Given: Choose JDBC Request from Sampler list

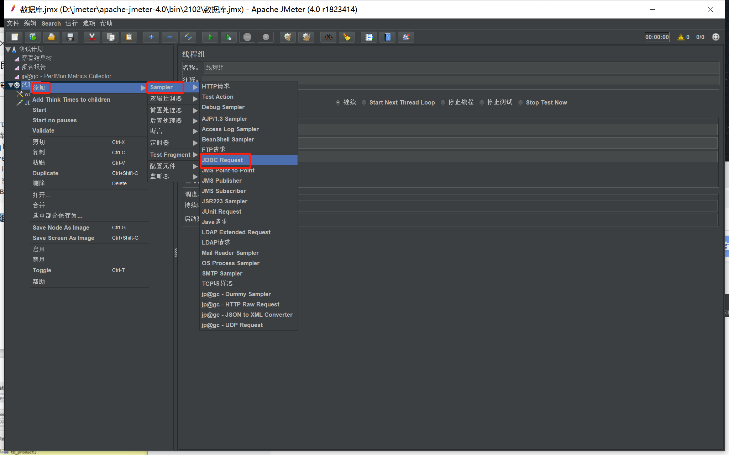Looking at the screenshot, I should tap(222, 160).
